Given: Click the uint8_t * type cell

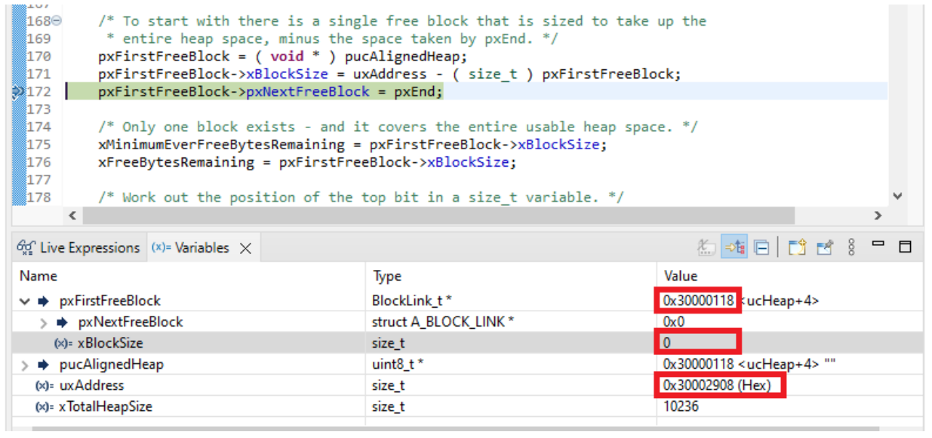Looking at the screenshot, I should point(398,365).
